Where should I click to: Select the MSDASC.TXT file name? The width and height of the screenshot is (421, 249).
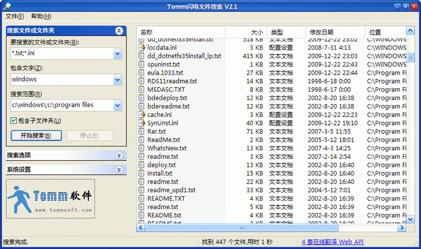click(x=166, y=90)
